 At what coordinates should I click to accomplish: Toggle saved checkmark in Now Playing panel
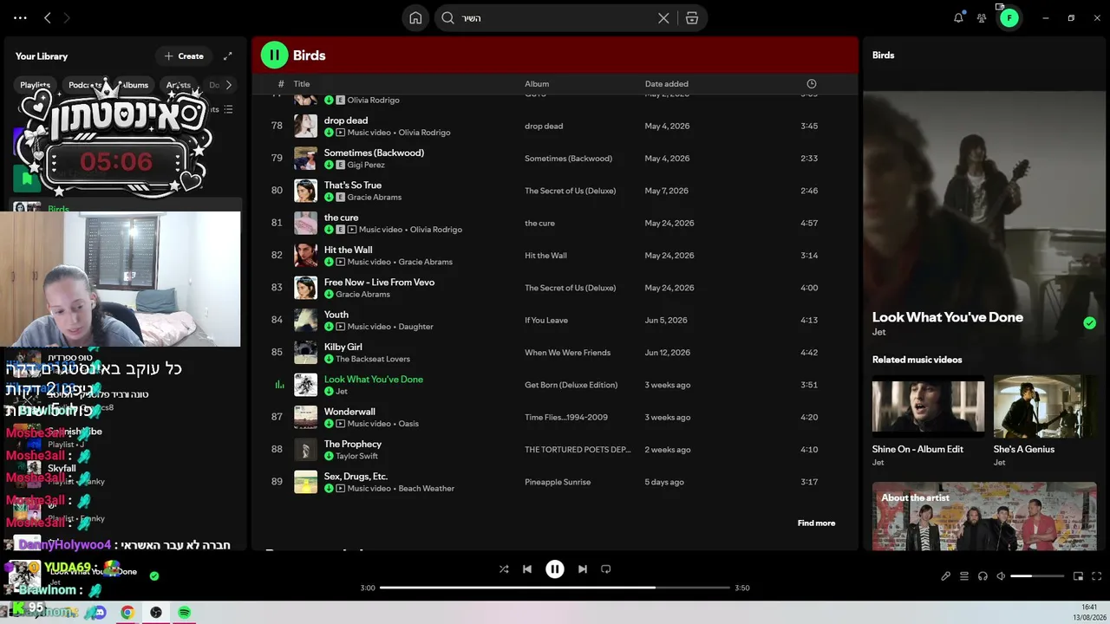coord(1089,323)
